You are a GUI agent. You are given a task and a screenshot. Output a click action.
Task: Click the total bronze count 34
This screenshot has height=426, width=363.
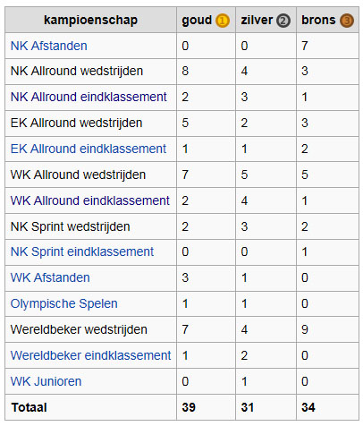coord(308,407)
